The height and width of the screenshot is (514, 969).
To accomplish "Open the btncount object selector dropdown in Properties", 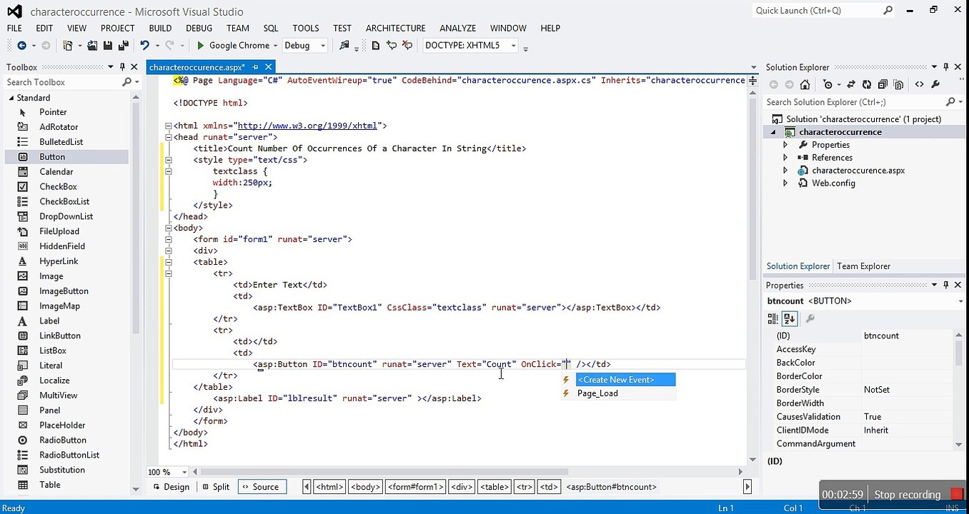I will 960,301.
